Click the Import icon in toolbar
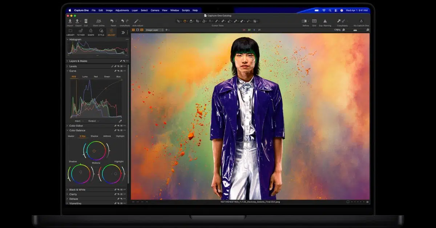436x228 pixels. 70,21
